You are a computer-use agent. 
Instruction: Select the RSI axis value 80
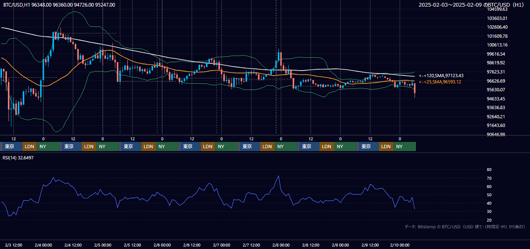489,170
